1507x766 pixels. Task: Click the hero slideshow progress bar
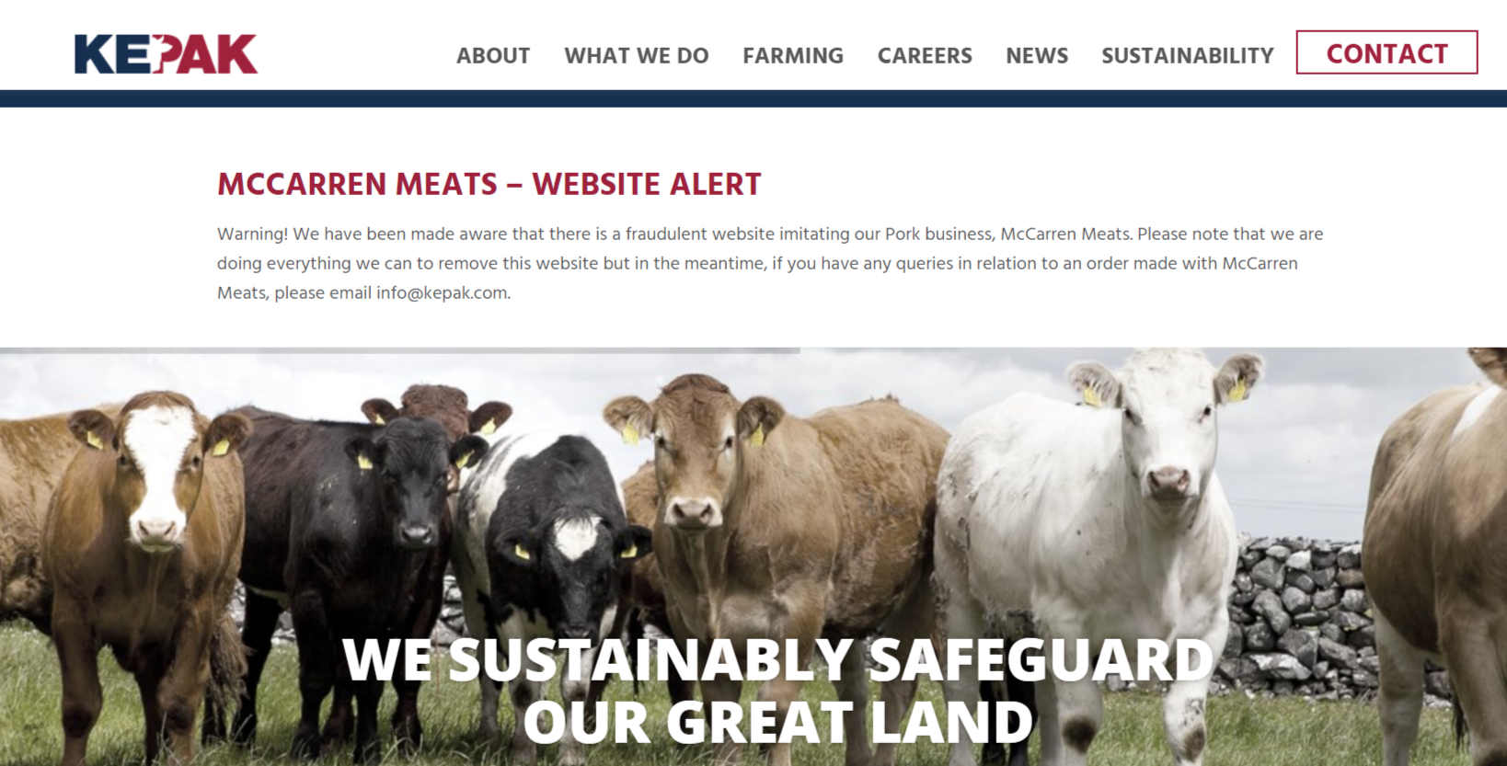click(400, 350)
